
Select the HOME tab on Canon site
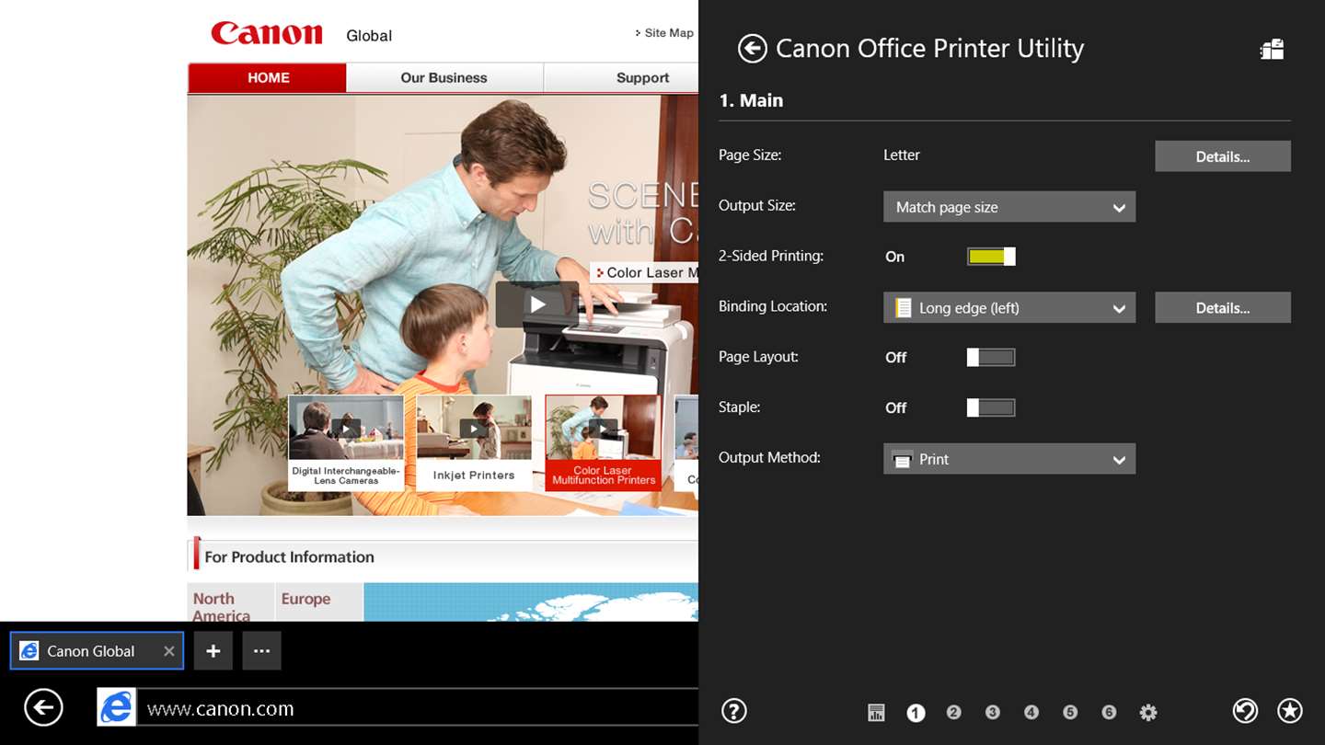click(x=267, y=78)
